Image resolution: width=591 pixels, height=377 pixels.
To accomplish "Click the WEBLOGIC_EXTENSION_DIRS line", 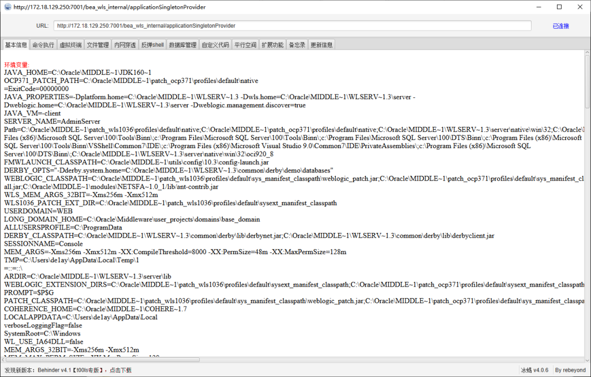I will (x=294, y=284).
